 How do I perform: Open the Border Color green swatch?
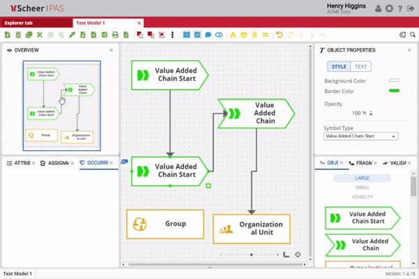pos(394,91)
